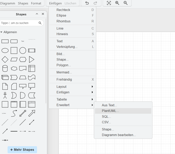Click the Einfügen toolbar button
175x154 pixels.
[55, 3]
